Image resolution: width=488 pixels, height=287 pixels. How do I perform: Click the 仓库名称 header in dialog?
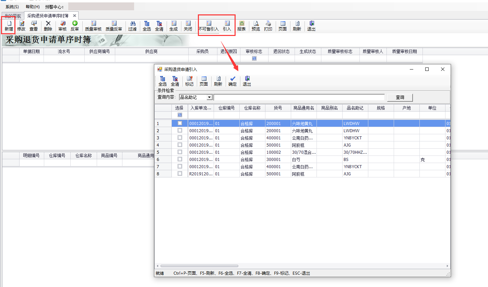(x=252, y=108)
